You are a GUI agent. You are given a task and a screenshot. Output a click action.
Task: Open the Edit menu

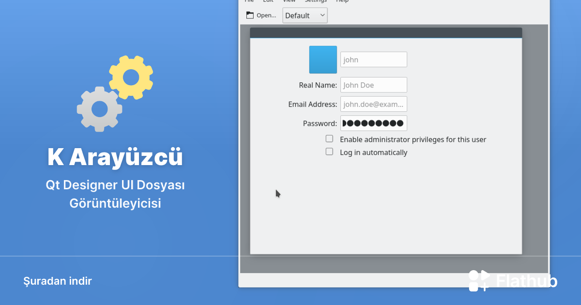[x=268, y=1]
